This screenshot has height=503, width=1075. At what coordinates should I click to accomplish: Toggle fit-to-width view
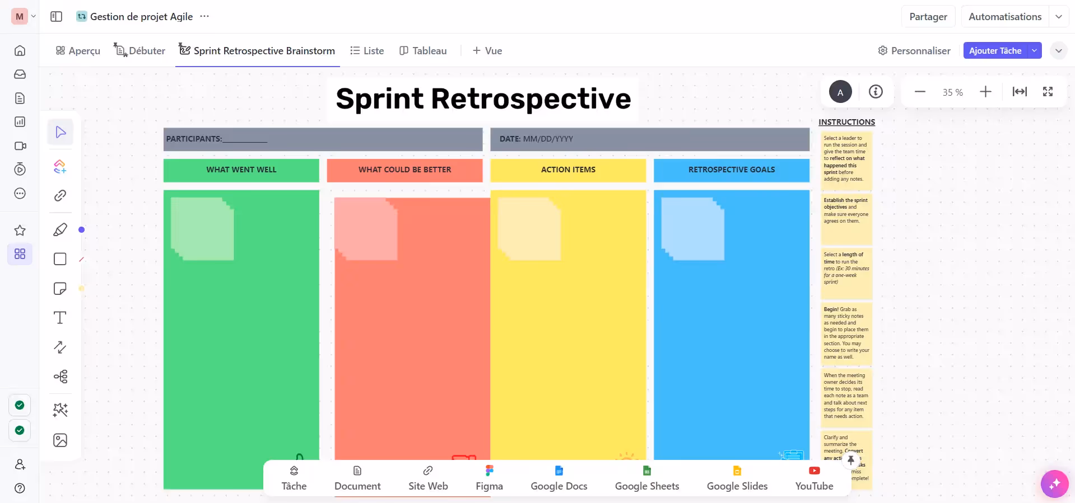point(1020,92)
